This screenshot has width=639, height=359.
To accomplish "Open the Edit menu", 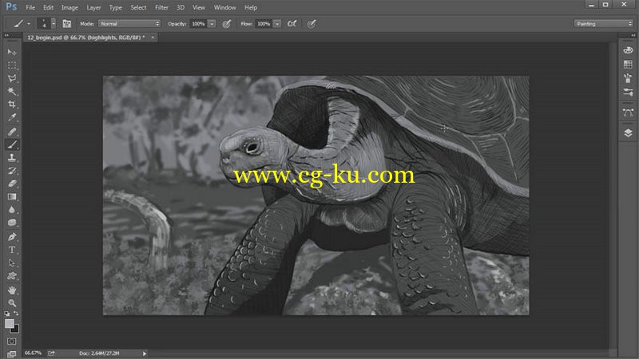I will [x=48, y=7].
